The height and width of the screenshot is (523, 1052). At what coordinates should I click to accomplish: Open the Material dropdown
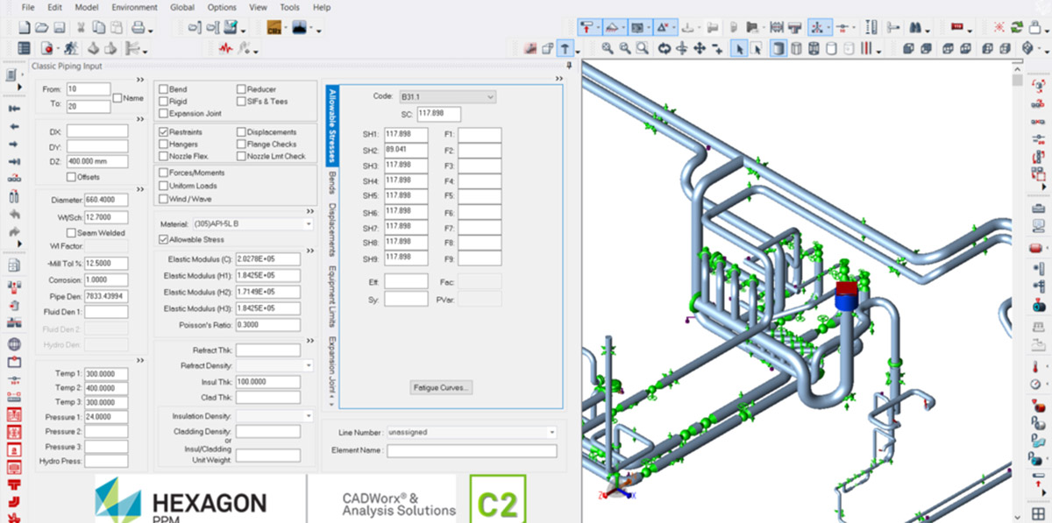[x=309, y=224]
